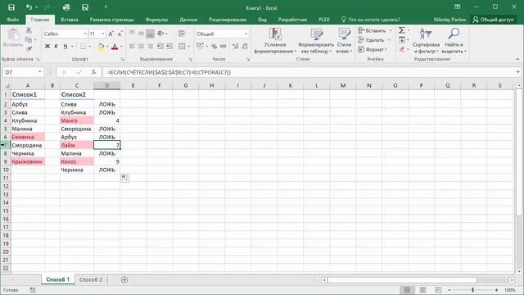Add a new sheet with the plus icon
The height and width of the screenshot is (295, 524).
pyautogui.click(x=124, y=279)
